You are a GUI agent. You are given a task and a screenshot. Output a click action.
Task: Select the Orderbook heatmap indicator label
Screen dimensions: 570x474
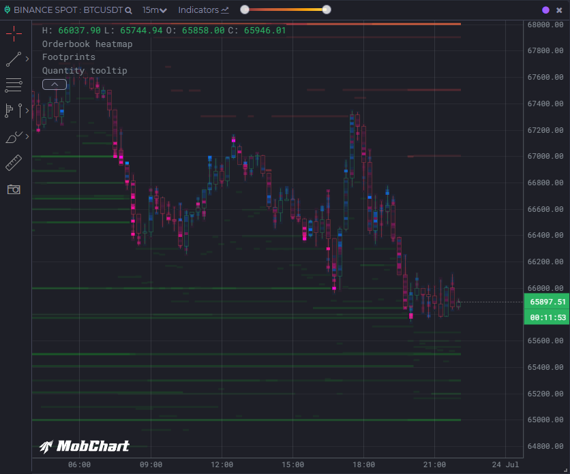[87, 44]
